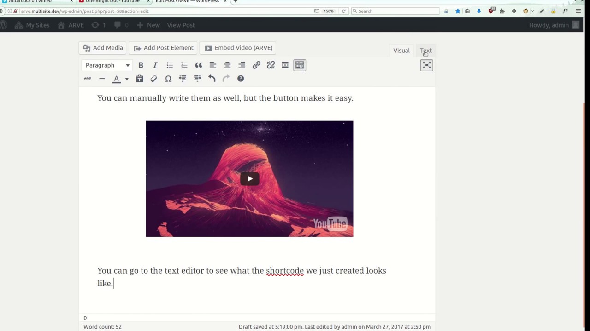Viewport: 590px width, 331px height.
Task: Open keyboard shortcuts help
Action: tap(241, 79)
